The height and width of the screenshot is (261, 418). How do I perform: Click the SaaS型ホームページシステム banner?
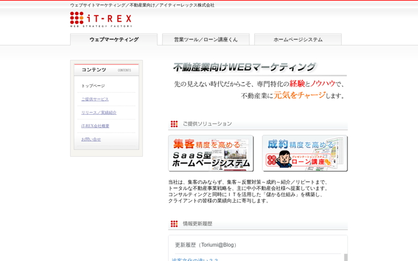point(211,153)
